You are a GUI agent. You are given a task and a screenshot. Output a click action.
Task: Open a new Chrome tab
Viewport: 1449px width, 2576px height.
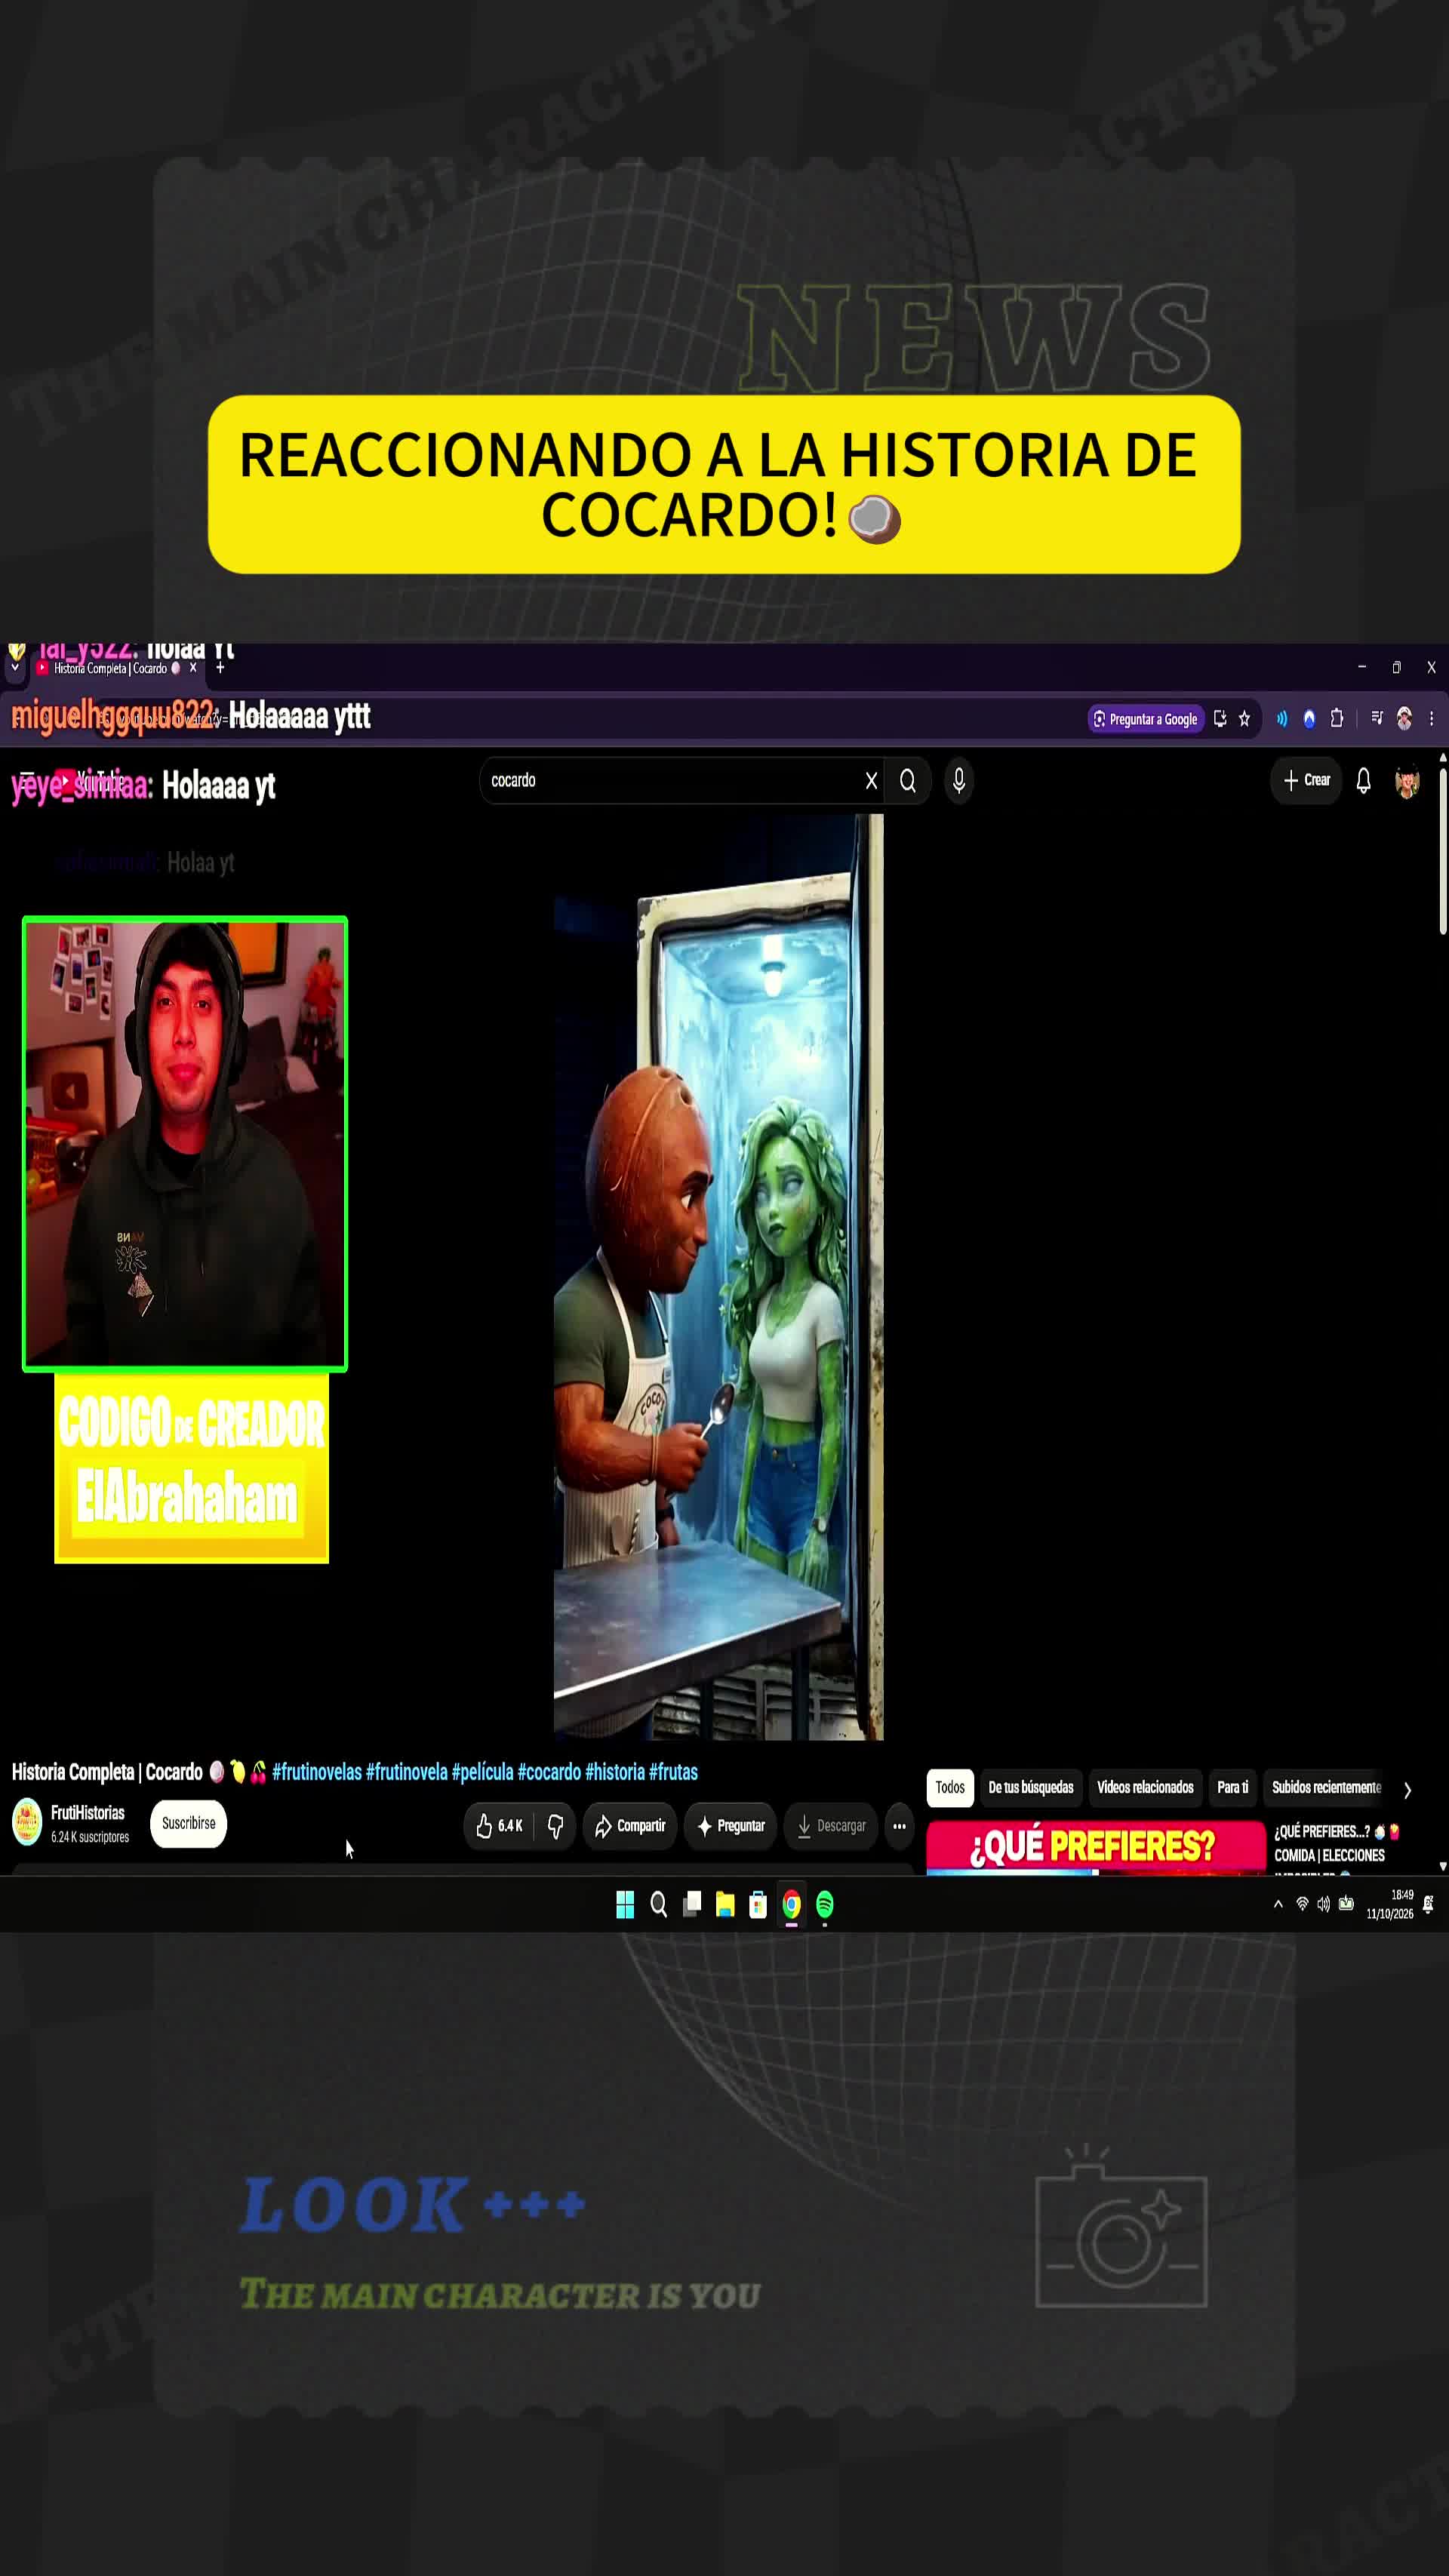click(220, 668)
